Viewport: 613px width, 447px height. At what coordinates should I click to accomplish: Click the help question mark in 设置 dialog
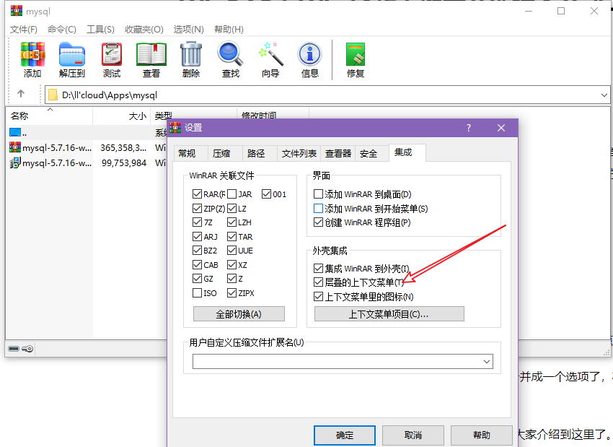(x=469, y=128)
